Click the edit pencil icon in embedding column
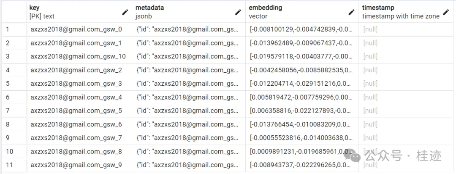 [351, 12]
